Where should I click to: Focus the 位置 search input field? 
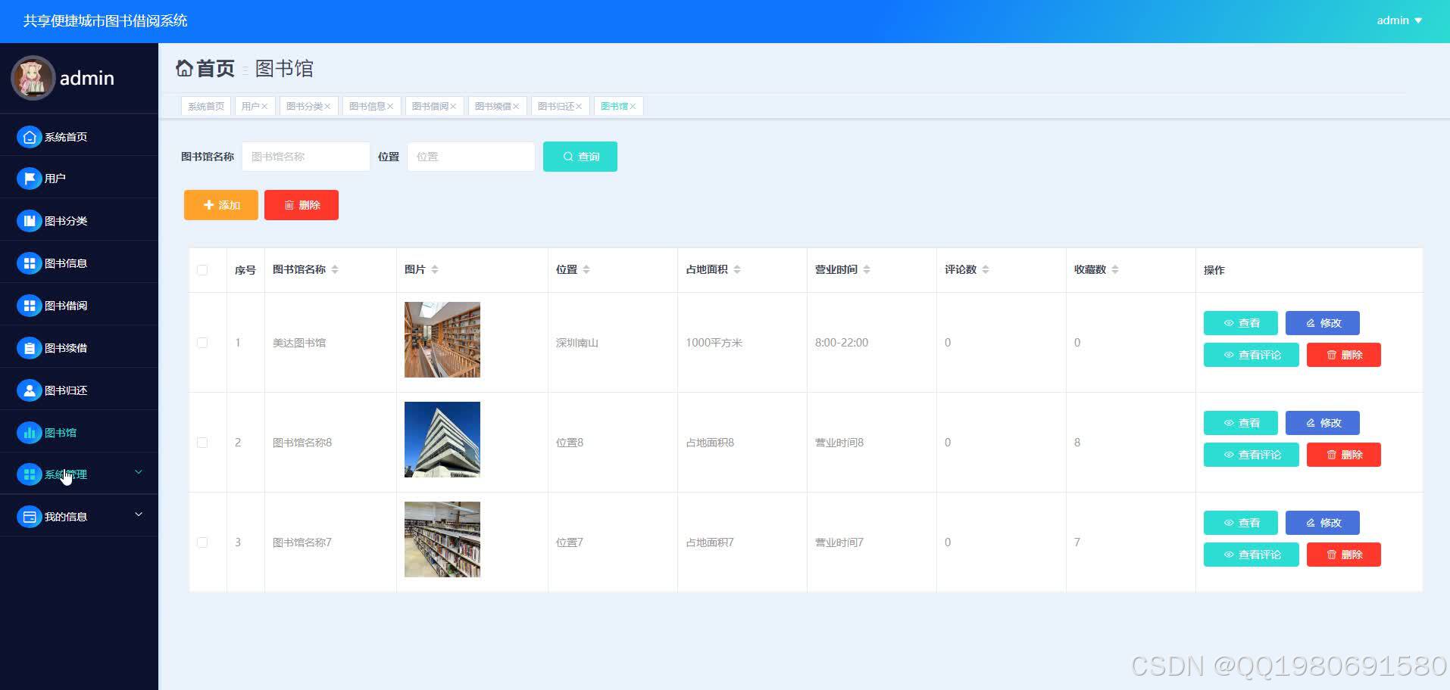pyautogui.click(x=471, y=157)
